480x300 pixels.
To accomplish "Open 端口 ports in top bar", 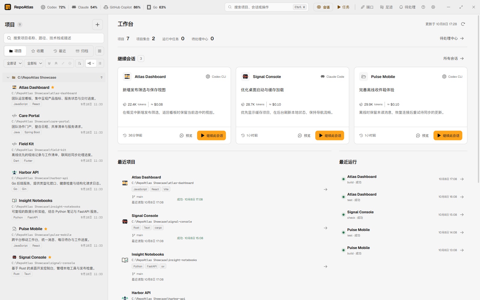I will [x=367, y=7].
